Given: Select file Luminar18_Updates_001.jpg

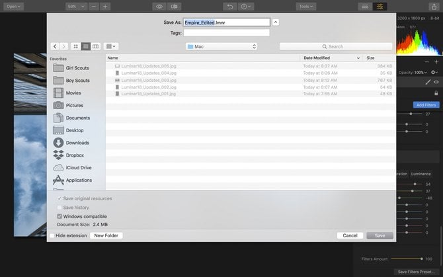Looking at the screenshot, I should 251,94.
